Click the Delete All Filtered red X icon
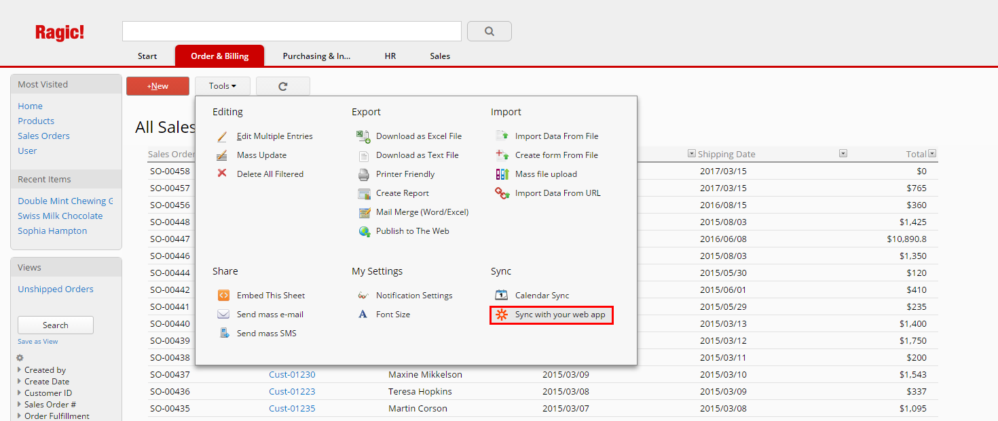The height and width of the screenshot is (421, 998). click(x=222, y=174)
